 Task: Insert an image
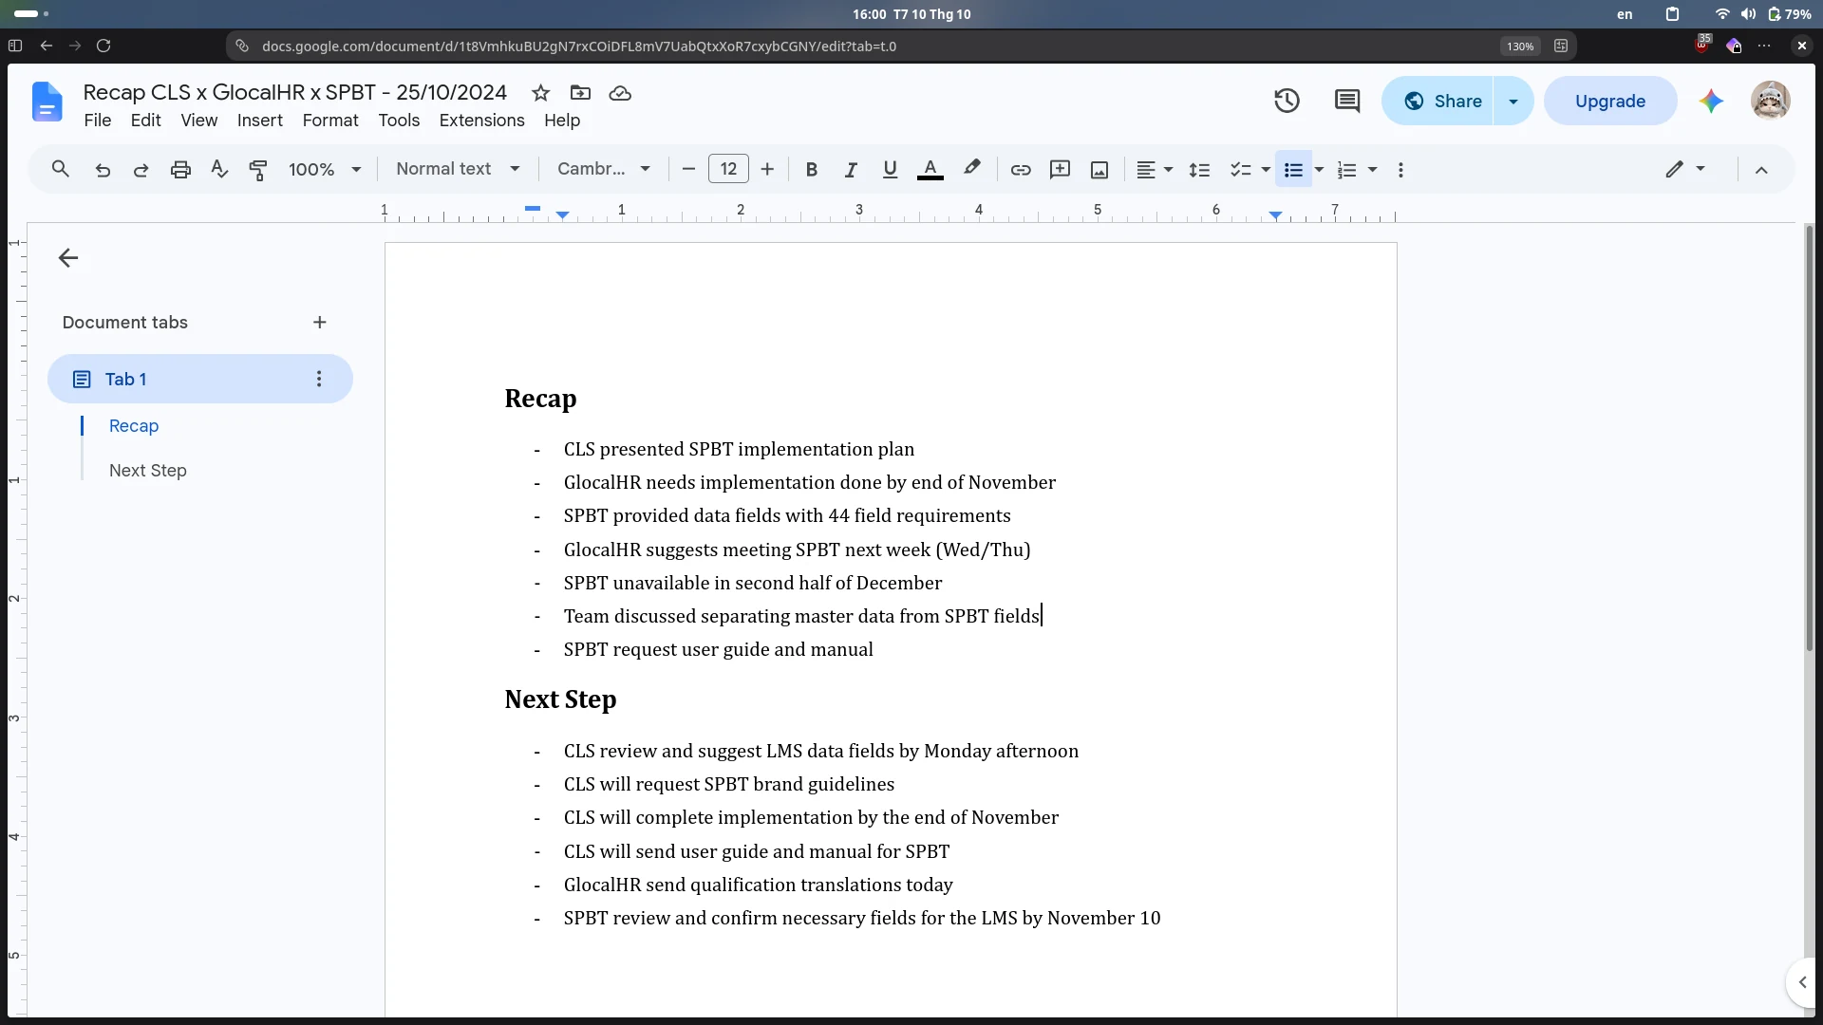(1099, 170)
